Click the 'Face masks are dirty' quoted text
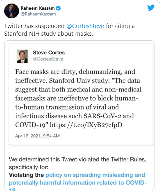Image resolution: width=160 pixels, height=191 pixels. tap(78, 98)
